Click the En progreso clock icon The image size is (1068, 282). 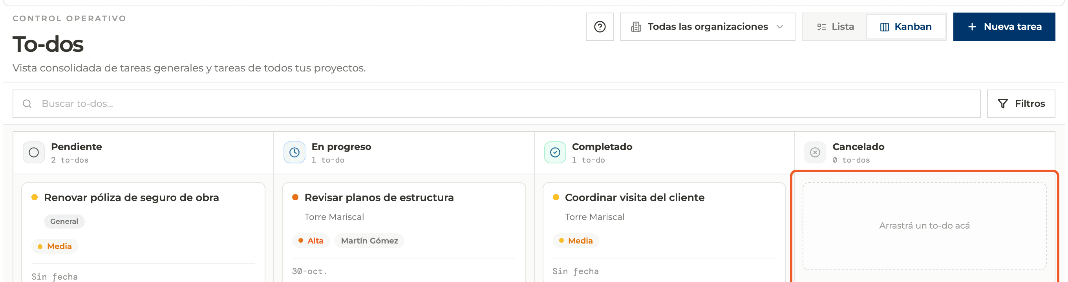coord(294,153)
